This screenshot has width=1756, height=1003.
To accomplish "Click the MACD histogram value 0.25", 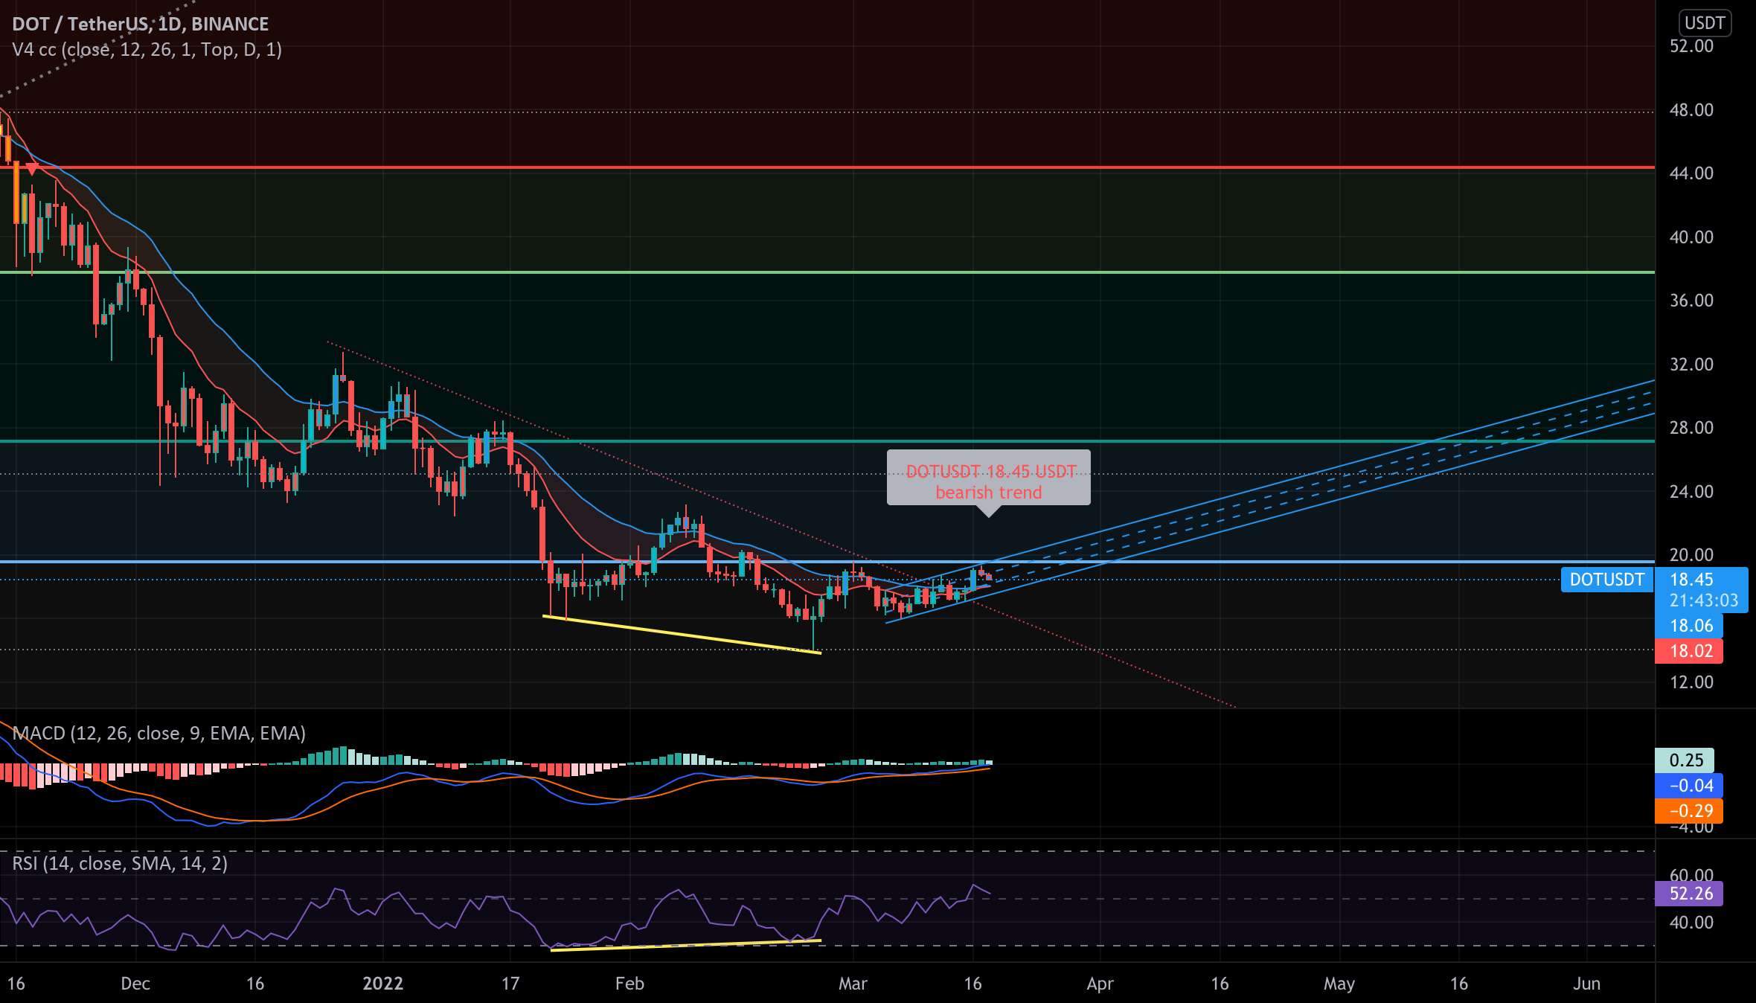I will (x=1685, y=760).
